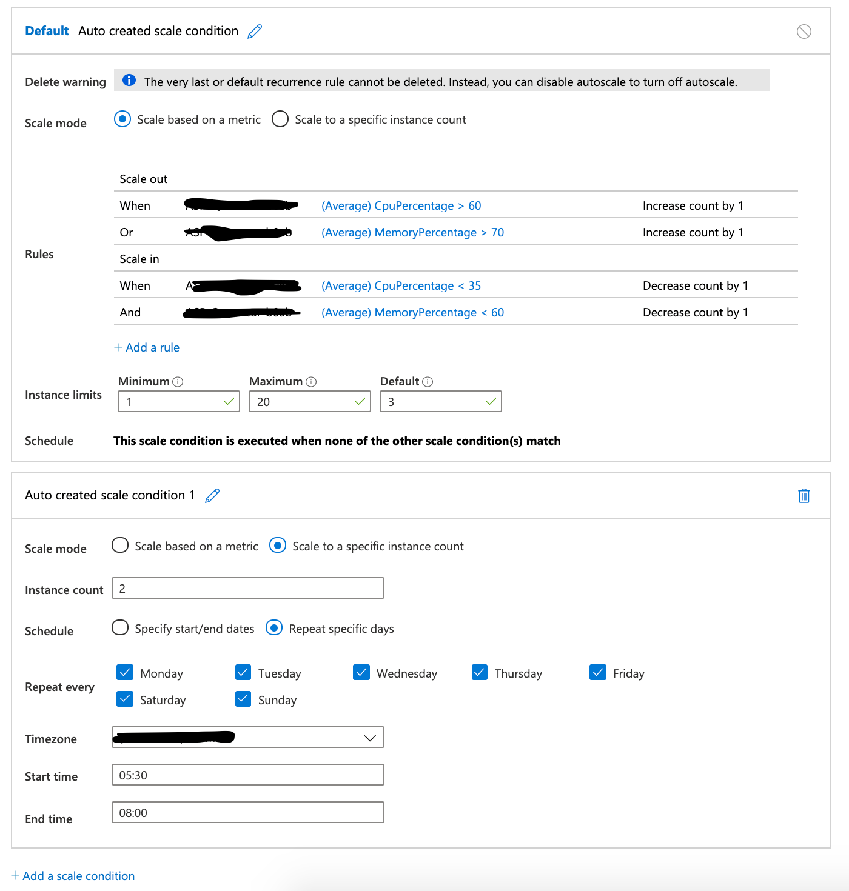
Task: Click the info icon in the delete warning
Action: [129, 79]
